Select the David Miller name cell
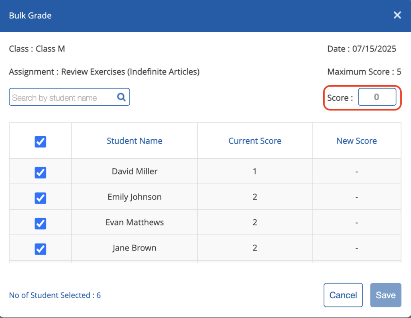 click(134, 171)
